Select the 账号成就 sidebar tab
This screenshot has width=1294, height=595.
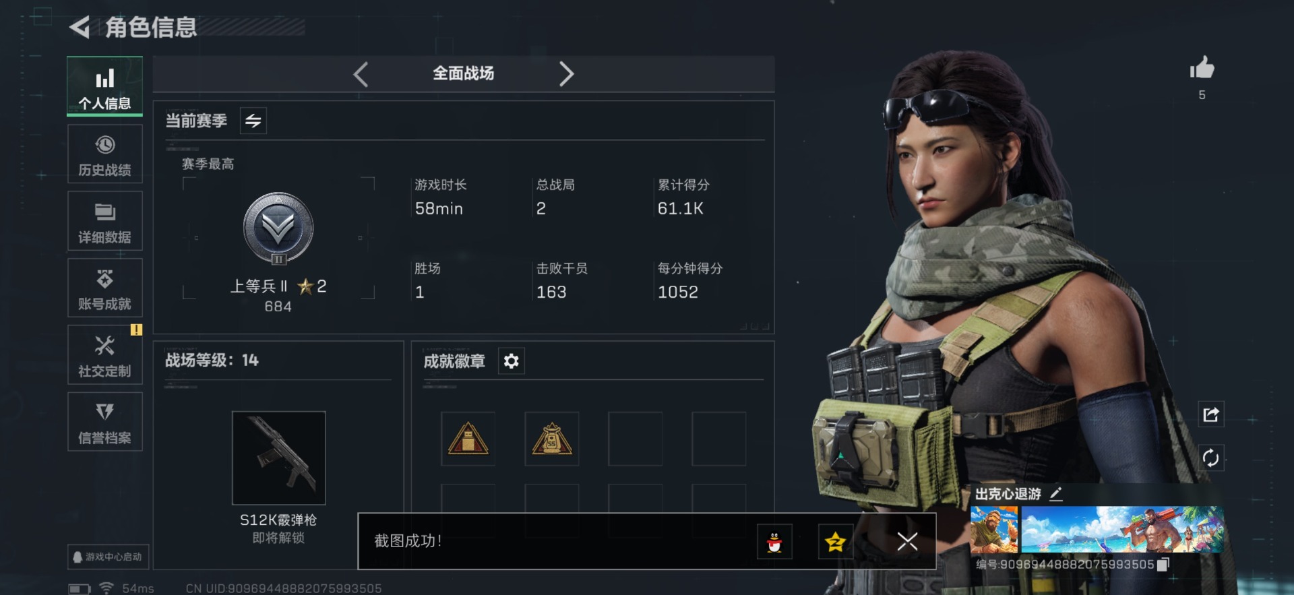click(x=105, y=288)
